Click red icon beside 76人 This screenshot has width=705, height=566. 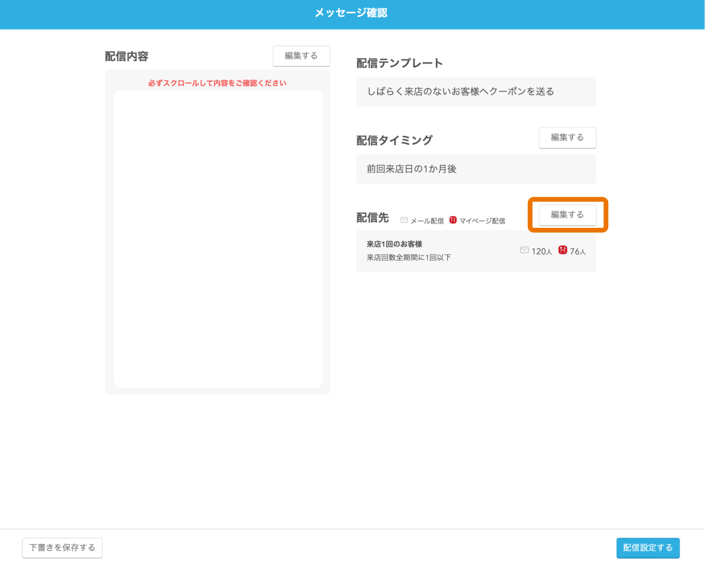[563, 250]
